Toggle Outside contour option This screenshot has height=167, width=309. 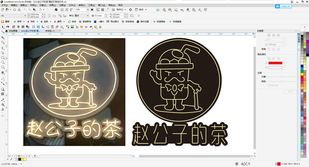point(278,35)
